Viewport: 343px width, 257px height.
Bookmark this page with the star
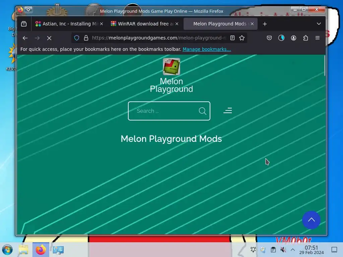point(242,38)
